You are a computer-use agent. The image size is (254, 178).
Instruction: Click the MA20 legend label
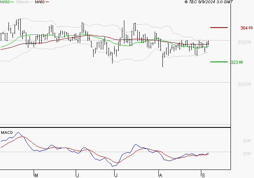coord(4,2)
